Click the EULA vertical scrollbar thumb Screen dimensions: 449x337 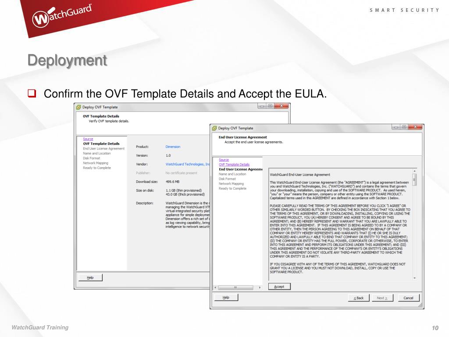[x=414, y=179]
